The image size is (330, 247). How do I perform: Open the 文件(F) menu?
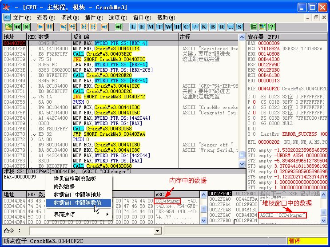pos(22,18)
